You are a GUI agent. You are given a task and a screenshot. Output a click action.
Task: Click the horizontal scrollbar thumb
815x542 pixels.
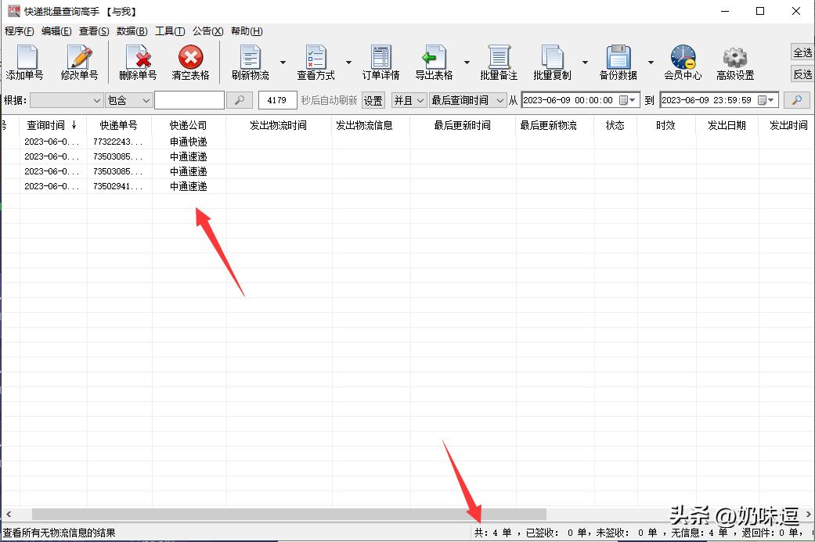pos(289,514)
